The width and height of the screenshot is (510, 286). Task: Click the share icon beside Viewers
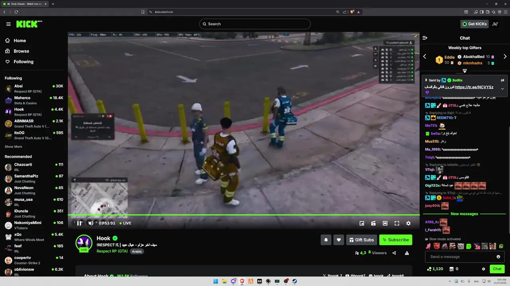[x=394, y=253]
